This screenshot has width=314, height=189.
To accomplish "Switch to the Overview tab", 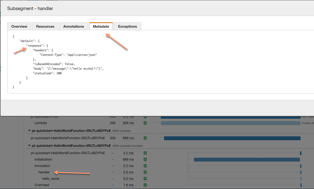I will (19, 26).
